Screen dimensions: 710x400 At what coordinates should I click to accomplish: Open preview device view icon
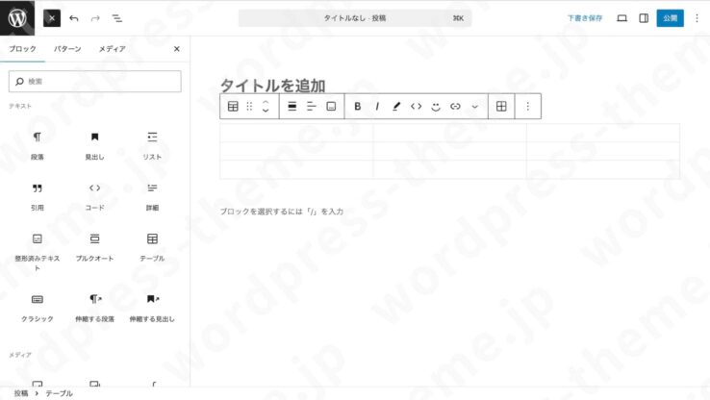pyautogui.click(x=621, y=18)
